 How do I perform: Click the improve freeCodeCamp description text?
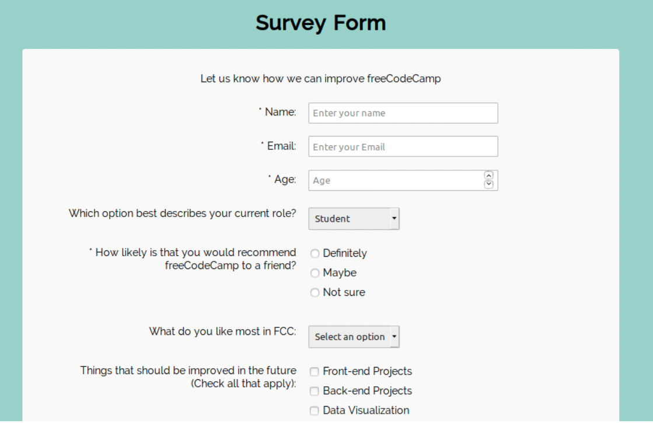[320, 78]
